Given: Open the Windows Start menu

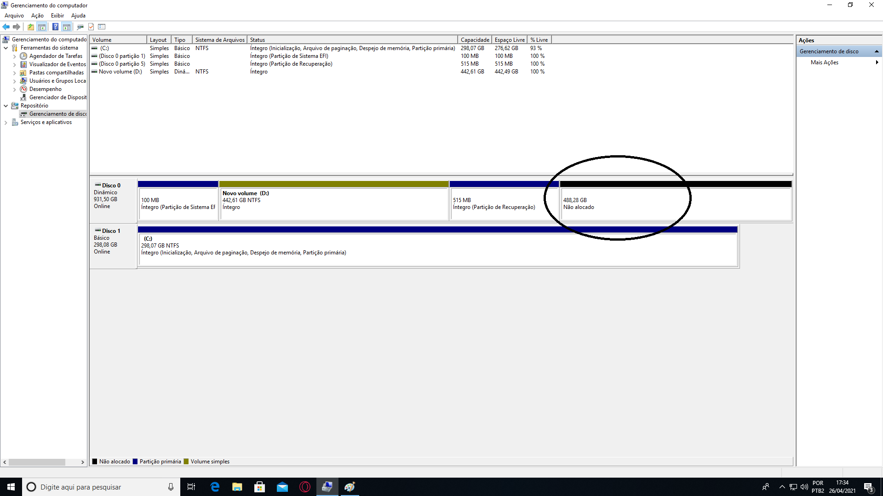Looking at the screenshot, I should click(11, 487).
